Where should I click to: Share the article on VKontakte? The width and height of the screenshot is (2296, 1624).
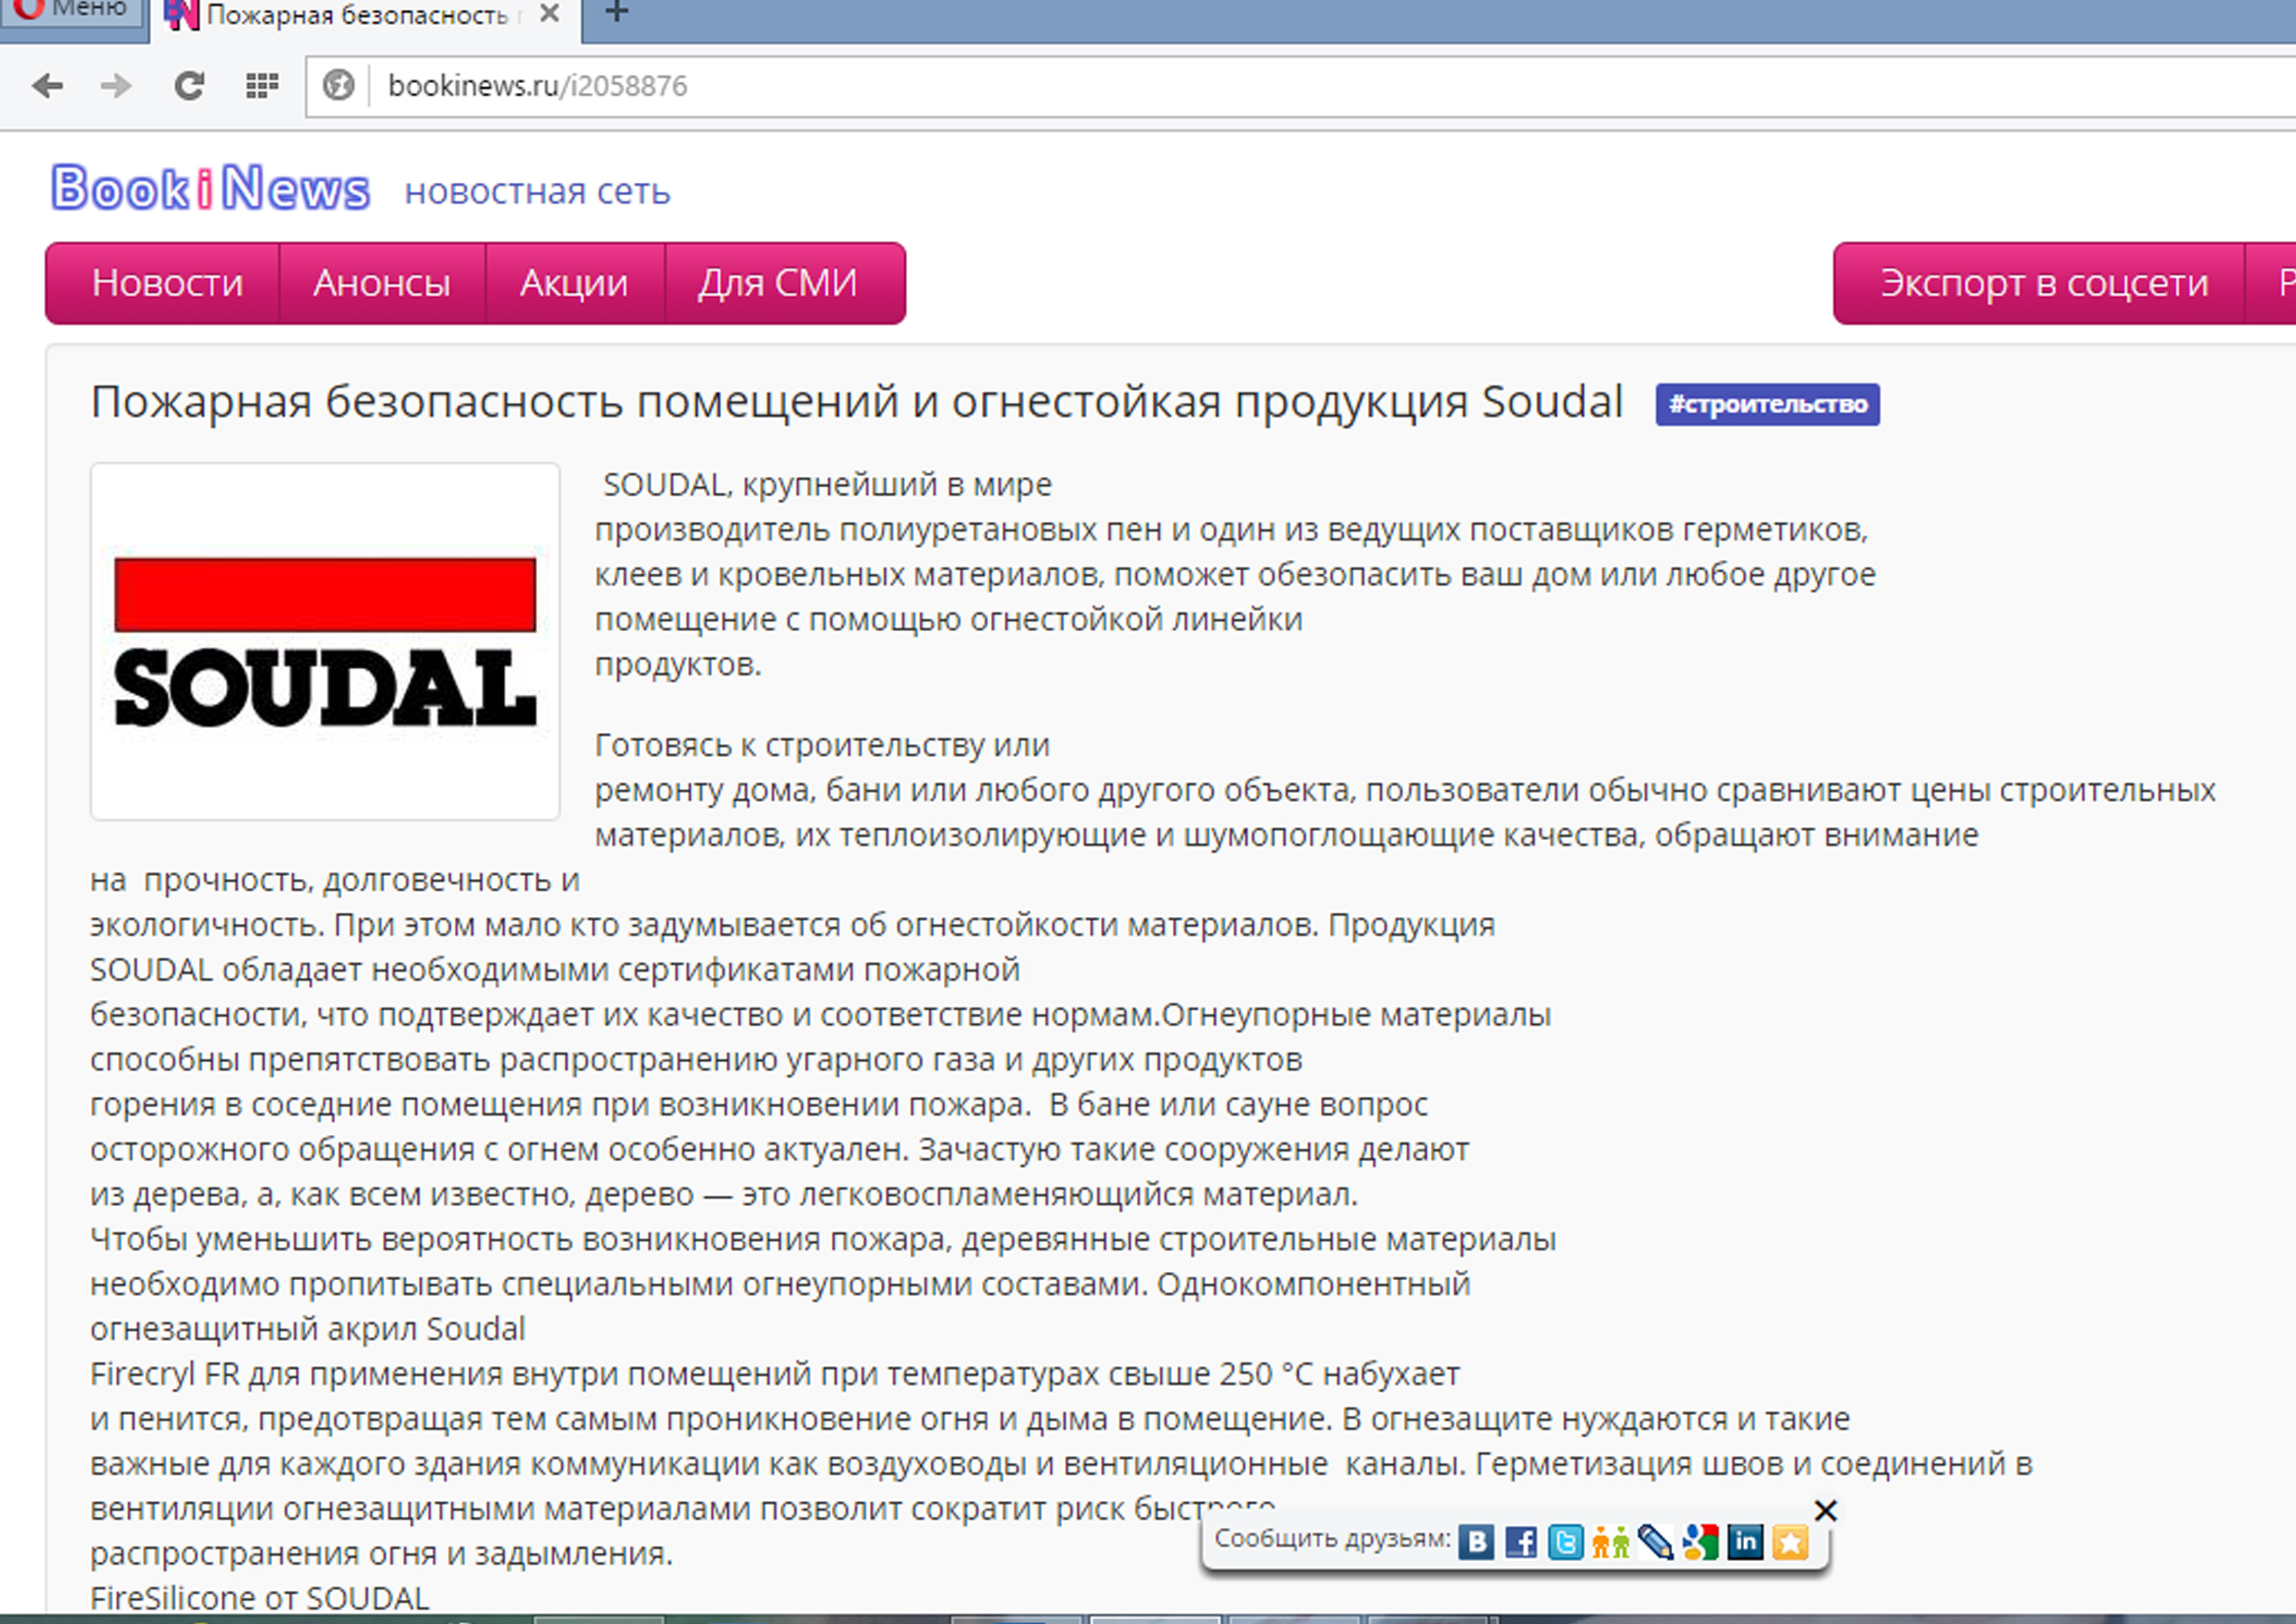(1476, 1542)
